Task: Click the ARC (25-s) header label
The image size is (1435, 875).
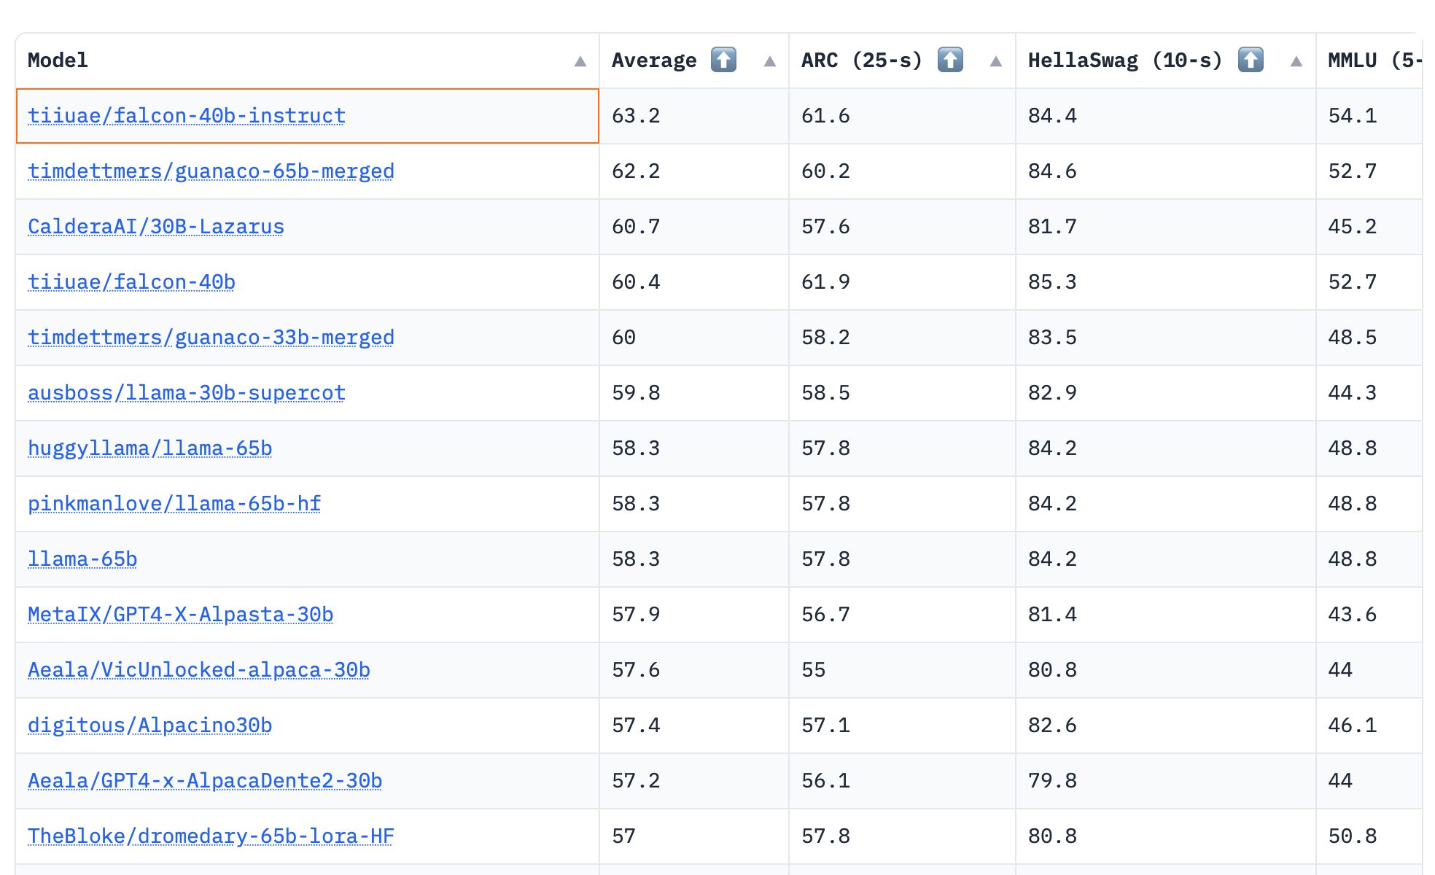Action: (862, 60)
